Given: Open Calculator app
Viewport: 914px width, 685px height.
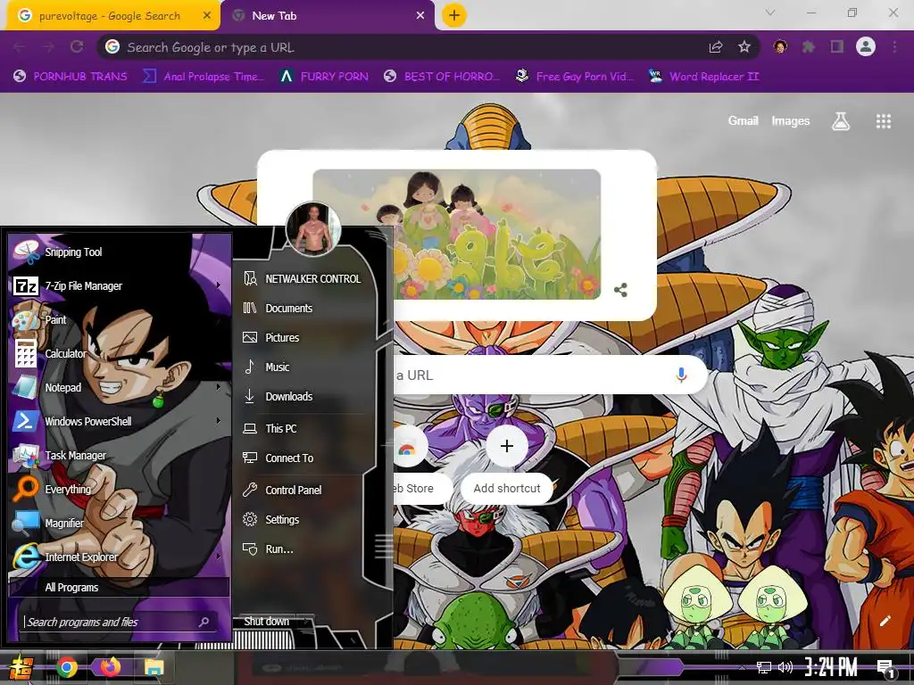Looking at the screenshot, I should (x=119, y=353).
